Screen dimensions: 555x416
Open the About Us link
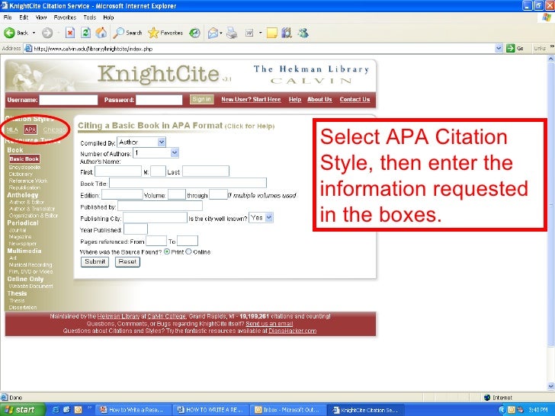(319, 99)
